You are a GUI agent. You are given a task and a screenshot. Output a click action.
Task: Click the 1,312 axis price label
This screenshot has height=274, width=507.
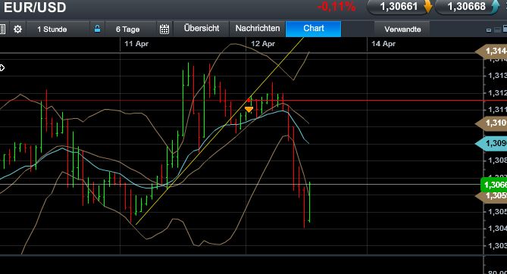coord(497,93)
